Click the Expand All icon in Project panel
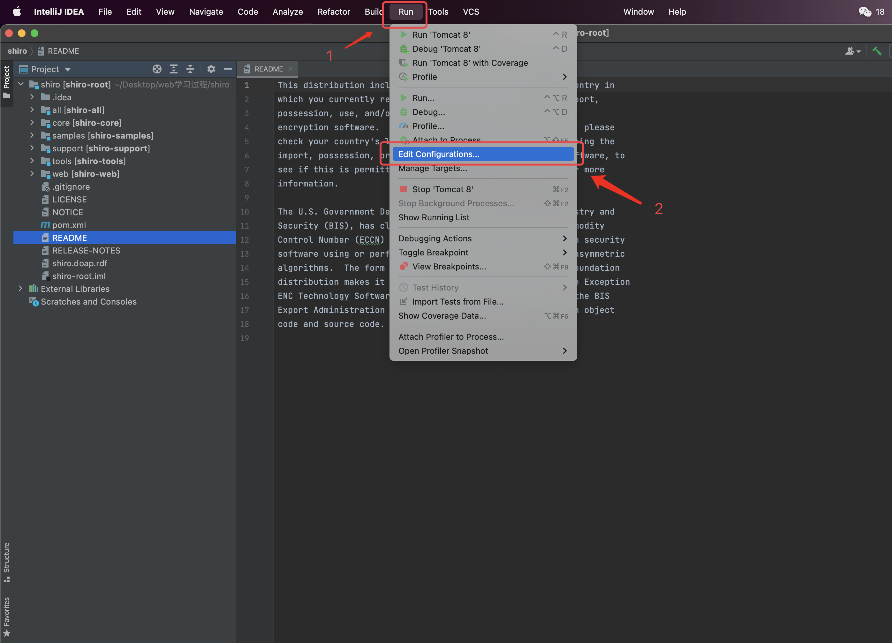This screenshot has width=892, height=643. tap(173, 69)
